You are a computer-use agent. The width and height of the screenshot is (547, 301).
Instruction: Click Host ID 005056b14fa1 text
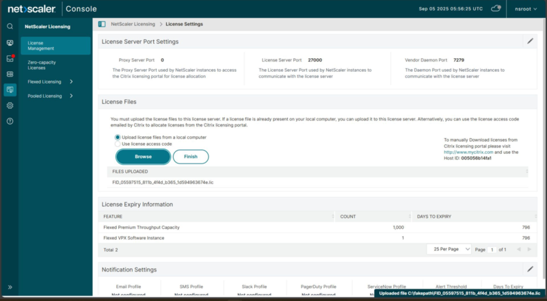coord(476,158)
